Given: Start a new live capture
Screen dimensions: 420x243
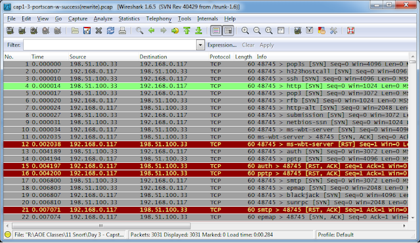Looking at the screenshot, I should click(x=33, y=31).
